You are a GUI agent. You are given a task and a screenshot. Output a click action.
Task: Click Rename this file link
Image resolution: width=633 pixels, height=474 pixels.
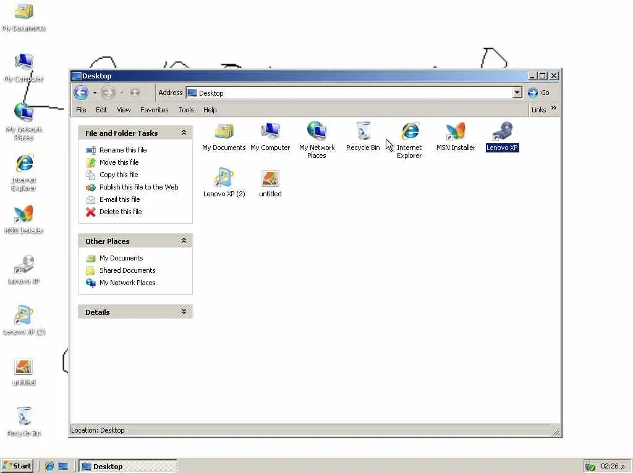(x=123, y=150)
